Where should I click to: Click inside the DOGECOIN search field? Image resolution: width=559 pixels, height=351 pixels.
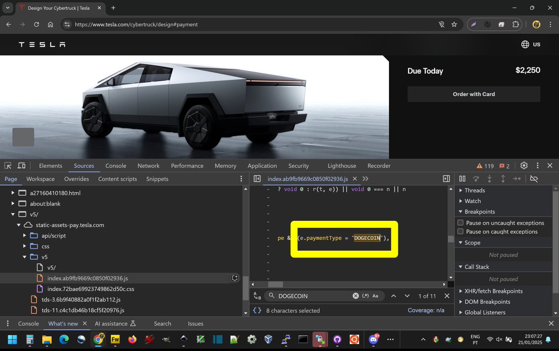(303, 296)
